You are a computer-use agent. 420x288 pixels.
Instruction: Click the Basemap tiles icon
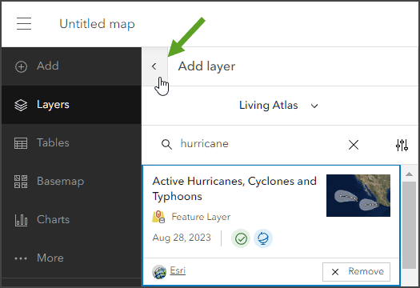[21, 182]
